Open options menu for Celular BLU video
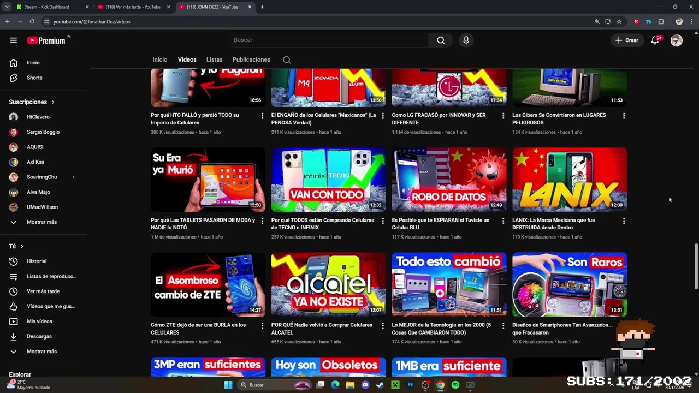Image resolution: width=699 pixels, height=393 pixels. 503,221
